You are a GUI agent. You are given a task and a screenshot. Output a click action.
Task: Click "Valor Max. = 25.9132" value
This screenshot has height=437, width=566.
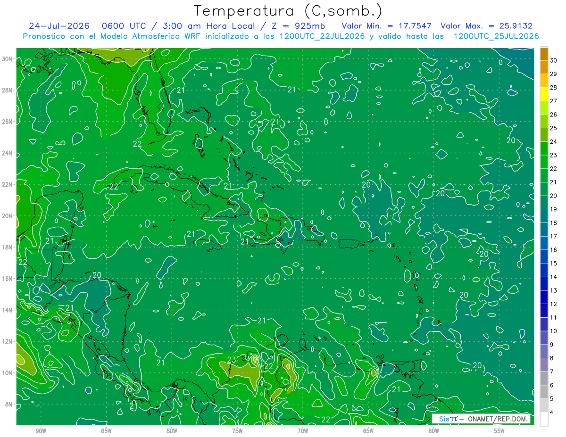[x=486, y=26]
